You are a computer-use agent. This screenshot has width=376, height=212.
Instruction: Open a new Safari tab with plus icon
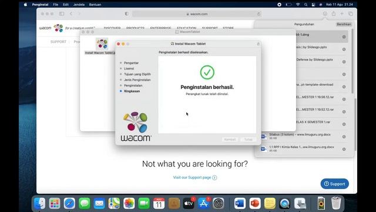pos(342,14)
